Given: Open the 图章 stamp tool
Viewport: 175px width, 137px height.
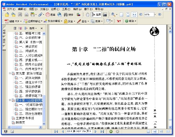Looking at the screenshot, I should coord(50,15).
